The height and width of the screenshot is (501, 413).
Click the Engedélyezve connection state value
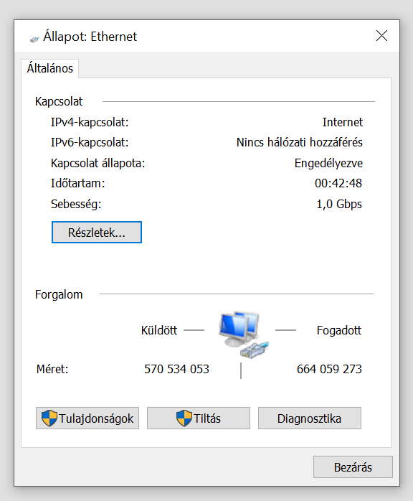point(328,163)
